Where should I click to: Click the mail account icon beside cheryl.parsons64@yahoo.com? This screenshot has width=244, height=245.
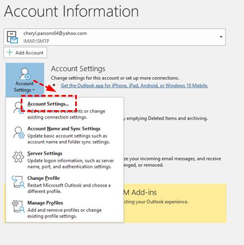tap(12, 37)
